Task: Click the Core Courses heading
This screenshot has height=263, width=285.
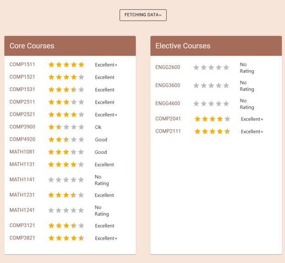Action: [x=32, y=46]
